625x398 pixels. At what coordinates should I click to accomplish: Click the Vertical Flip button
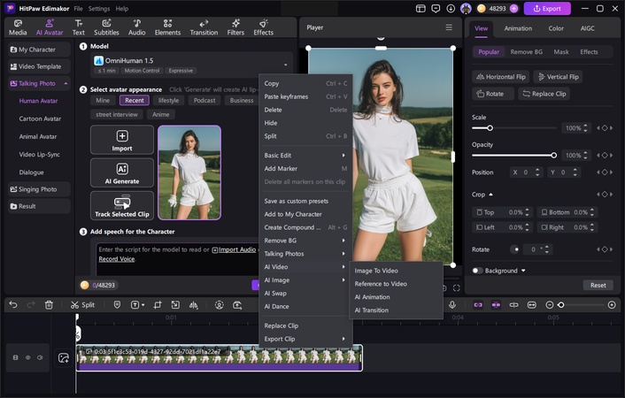558,77
